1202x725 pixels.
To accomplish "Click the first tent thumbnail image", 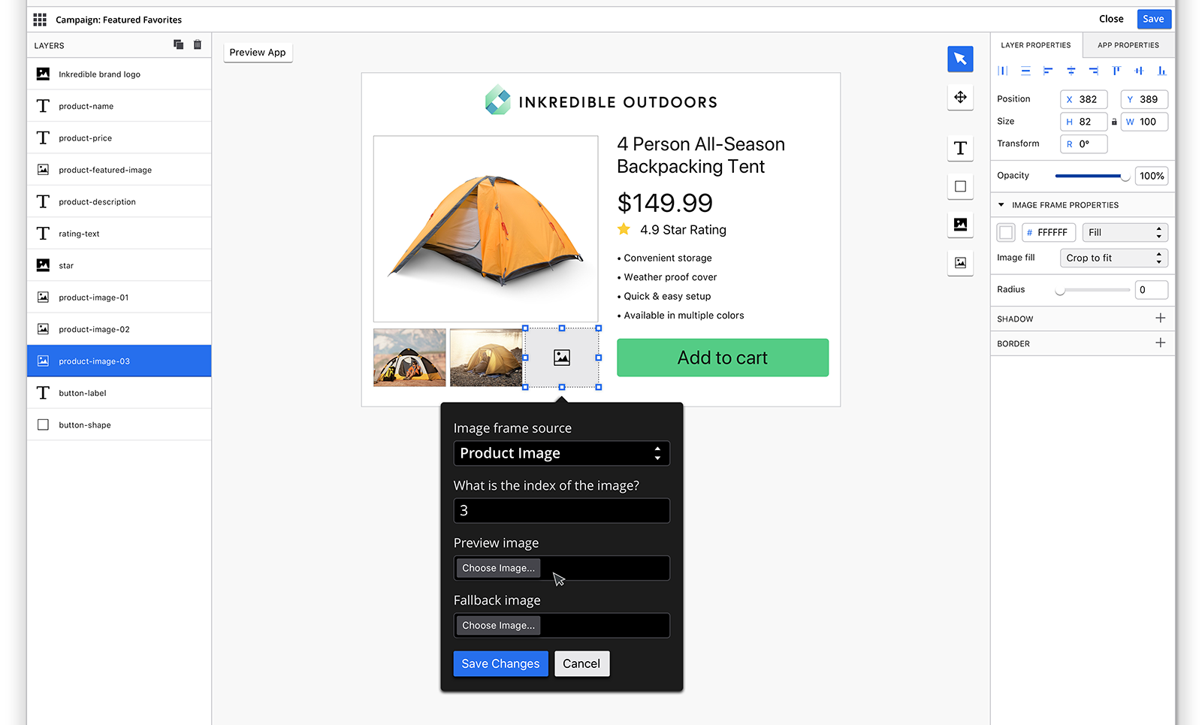I will [x=409, y=358].
